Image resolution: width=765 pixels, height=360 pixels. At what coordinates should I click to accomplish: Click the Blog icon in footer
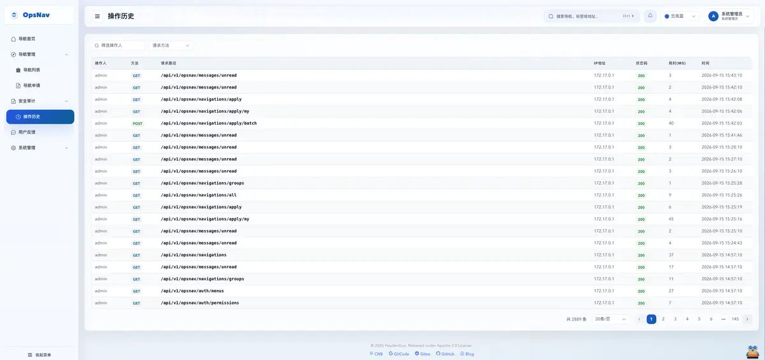462,354
